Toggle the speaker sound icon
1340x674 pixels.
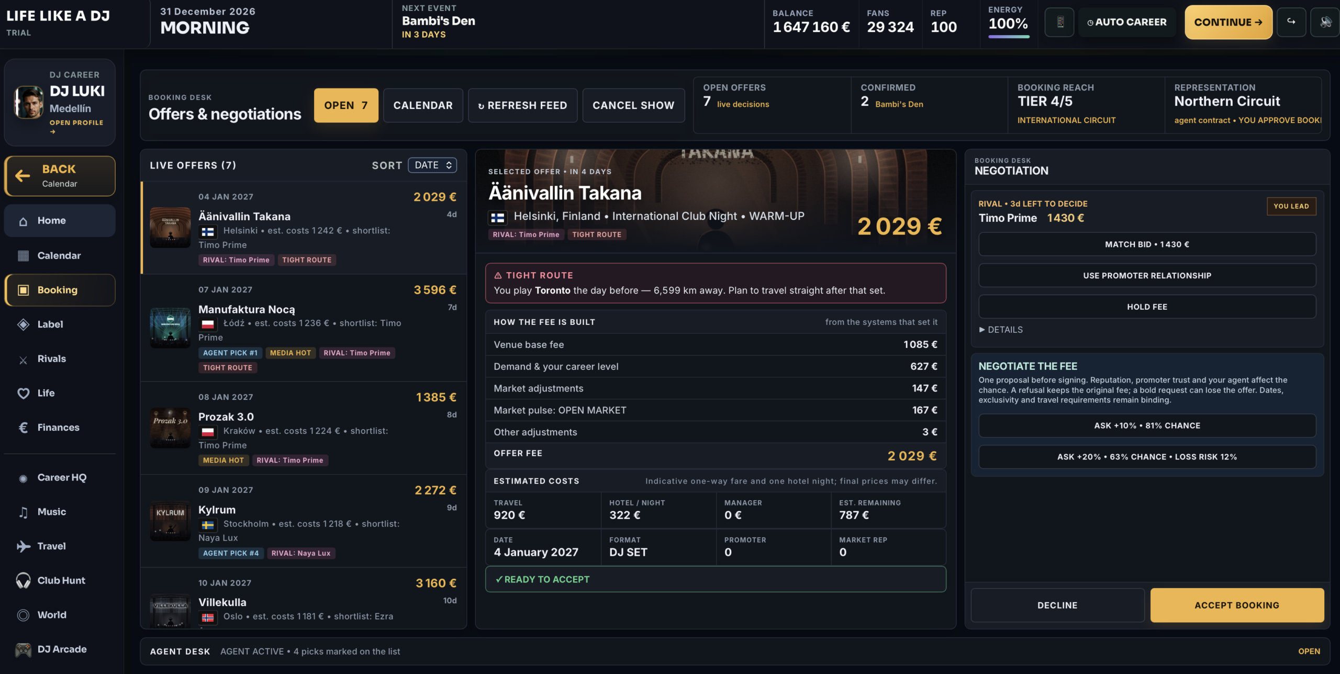pos(1325,22)
